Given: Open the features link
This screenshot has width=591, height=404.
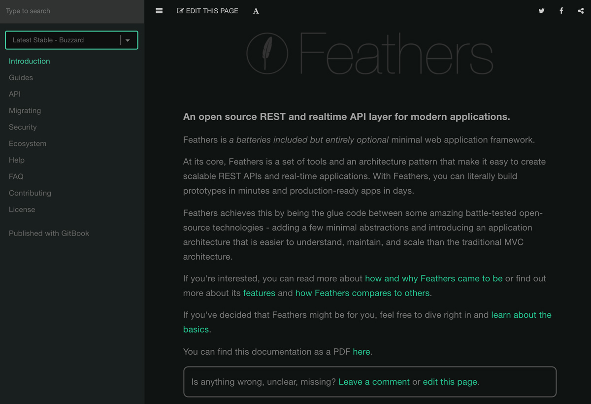Looking at the screenshot, I should point(259,293).
